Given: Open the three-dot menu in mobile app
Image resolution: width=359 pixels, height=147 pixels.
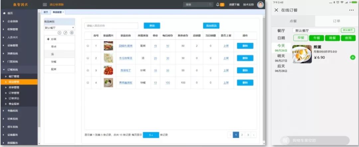Looking at the screenshot, I should (x=351, y=10).
